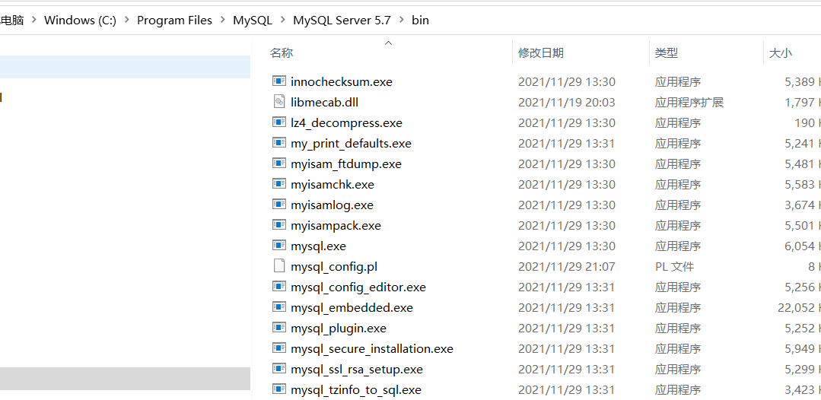Click the my_print_defaults.exe file icon
The image size is (821, 400).
click(279, 142)
